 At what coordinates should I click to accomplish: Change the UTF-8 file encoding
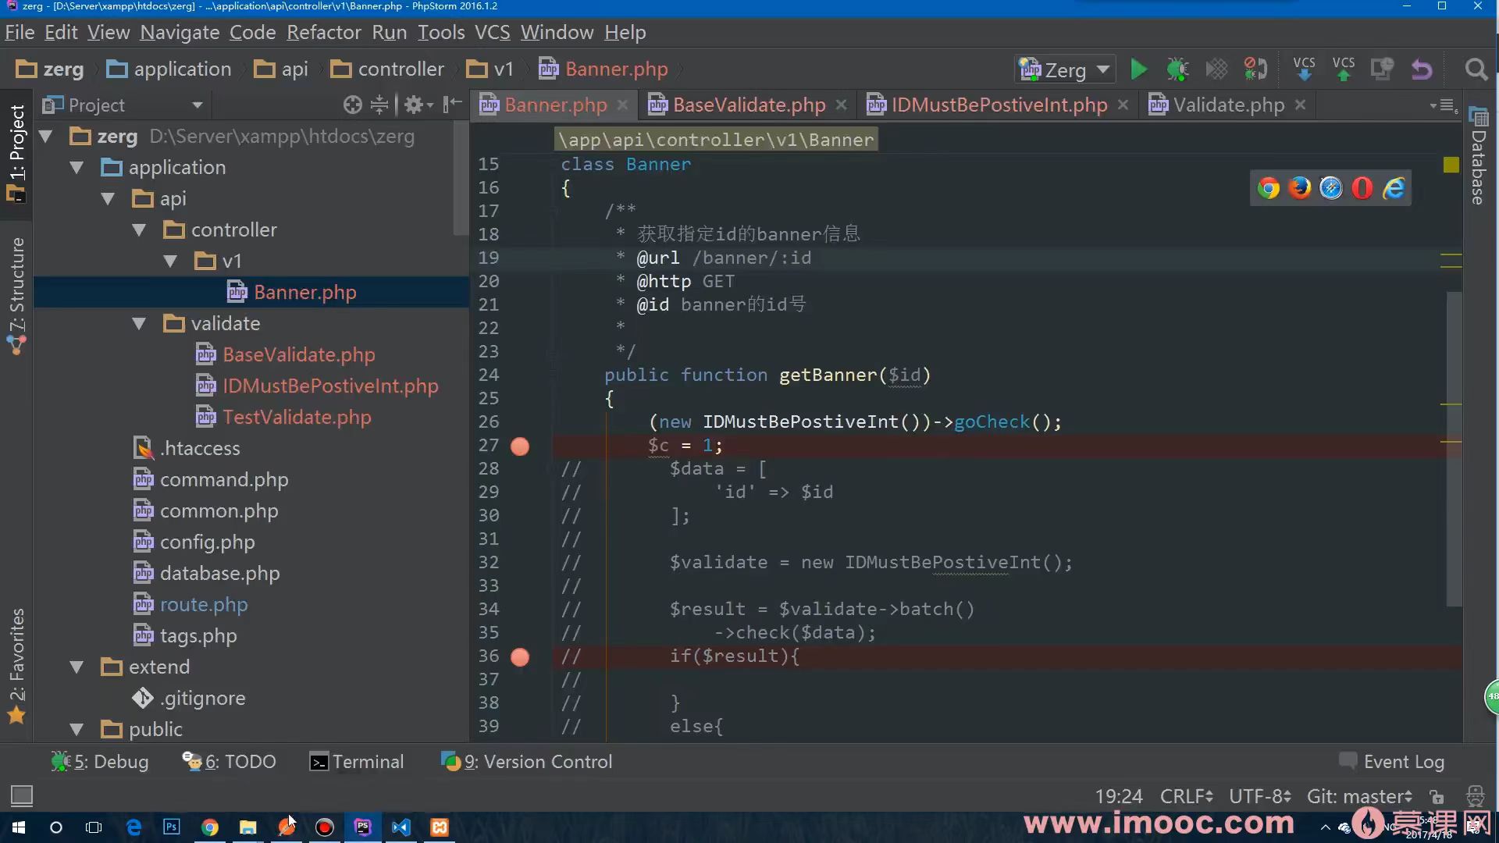pyautogui.click(x=1259, y=796)
